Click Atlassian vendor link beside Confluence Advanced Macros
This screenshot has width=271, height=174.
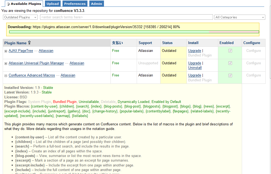(x=68, y=75)
